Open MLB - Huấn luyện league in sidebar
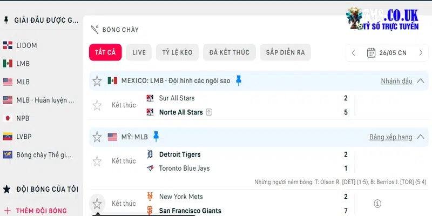Viewport: 432px width, 216px height. coord(45,100)
